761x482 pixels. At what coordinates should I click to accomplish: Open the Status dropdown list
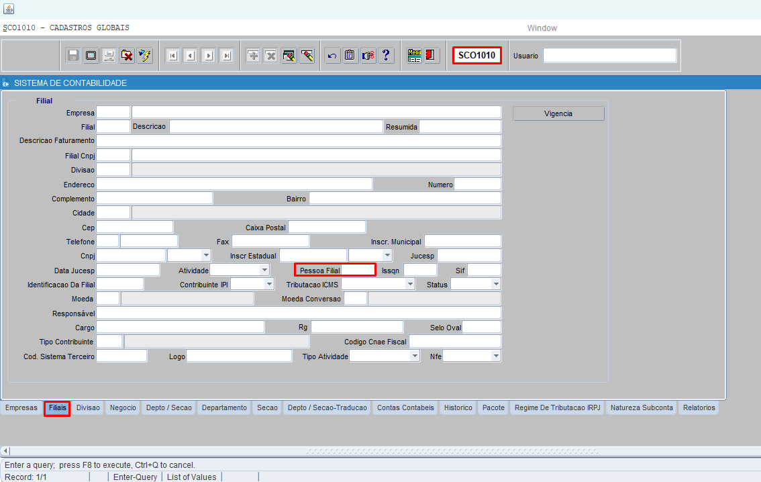[496, 284]
